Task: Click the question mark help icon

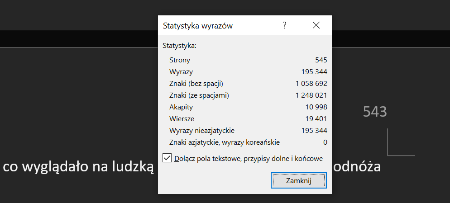Action: [x=284, y=25]
